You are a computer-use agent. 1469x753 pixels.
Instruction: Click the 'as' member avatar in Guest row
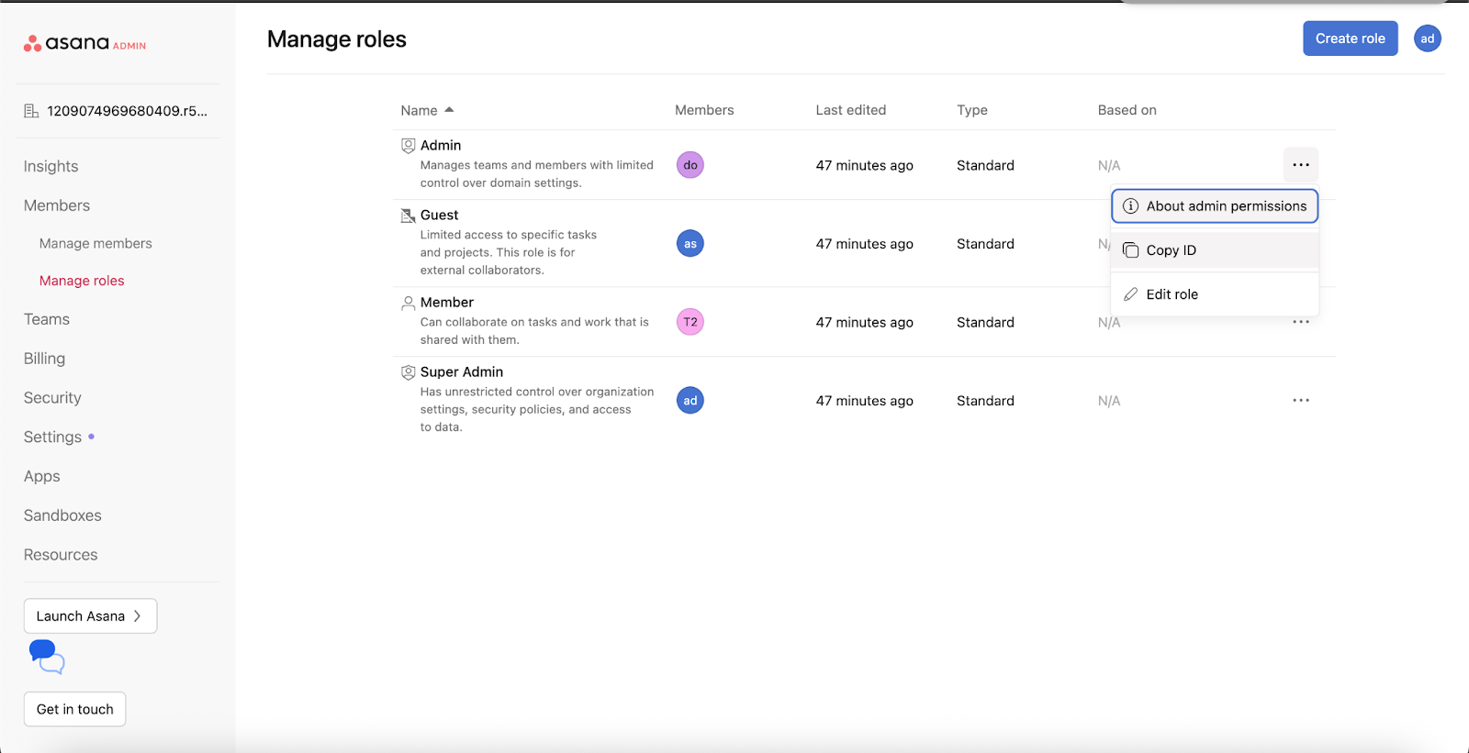click(x=690, y=244)
